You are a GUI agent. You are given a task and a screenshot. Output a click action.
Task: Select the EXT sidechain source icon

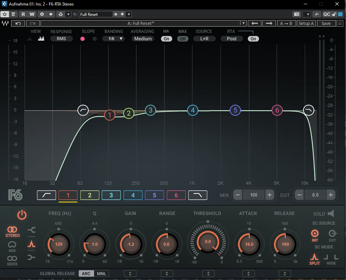pos(332,234)
